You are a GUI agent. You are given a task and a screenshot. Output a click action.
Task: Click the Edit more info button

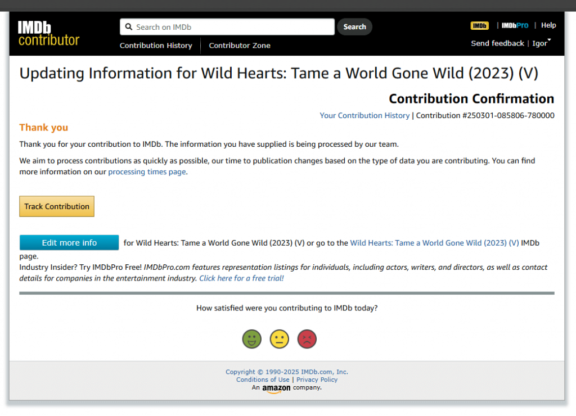pos(69,243)
